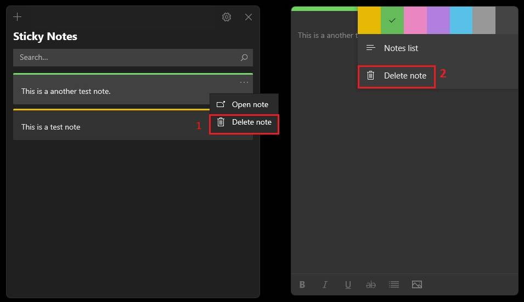
Task: Pick the purple note color
Action: [x=438, y=20]
